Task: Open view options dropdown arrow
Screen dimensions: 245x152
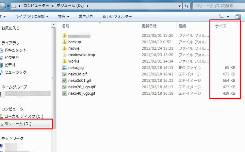Action: 228,16
